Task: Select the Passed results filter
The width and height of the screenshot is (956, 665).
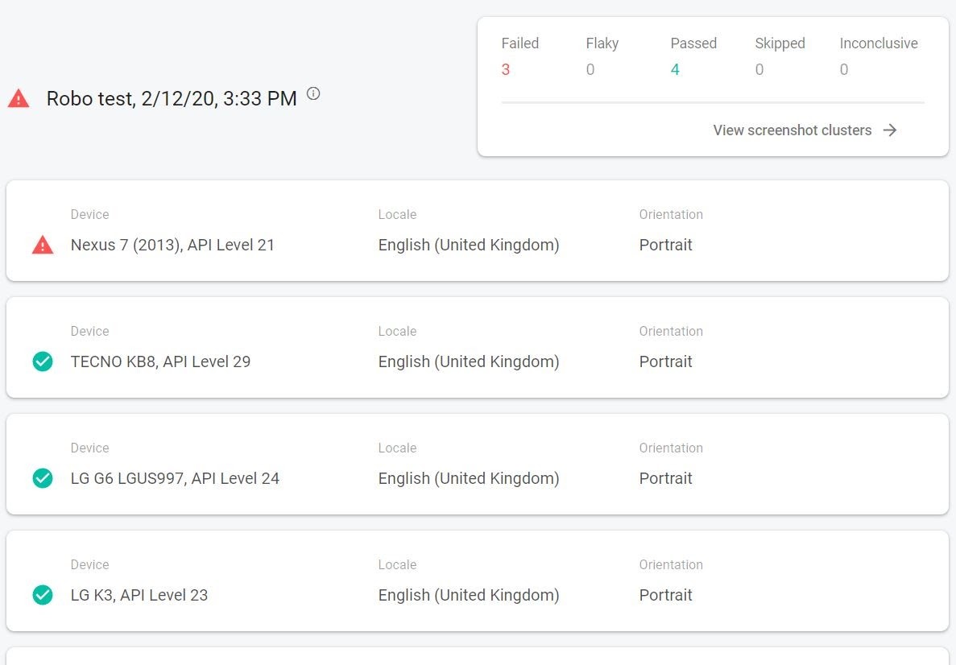Action: [x=693, y=43]
